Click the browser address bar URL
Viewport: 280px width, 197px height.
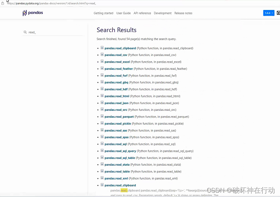(52, 4)
